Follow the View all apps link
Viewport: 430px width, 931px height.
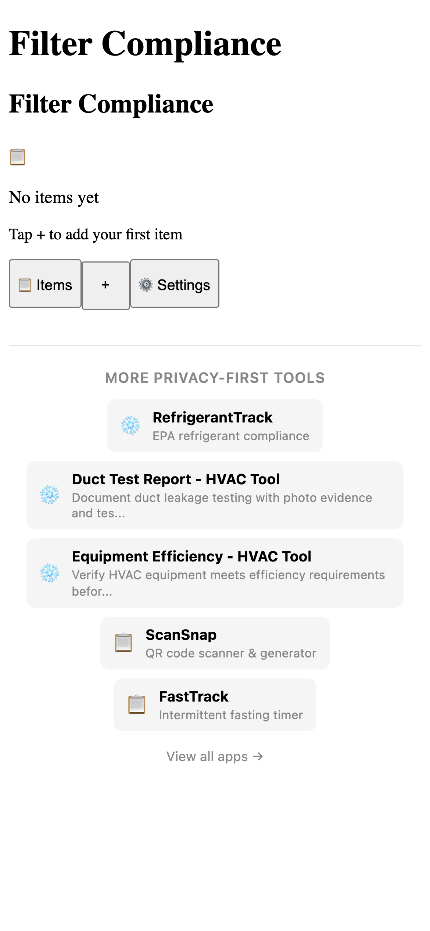pyautogui.click(x=214, y=756)
